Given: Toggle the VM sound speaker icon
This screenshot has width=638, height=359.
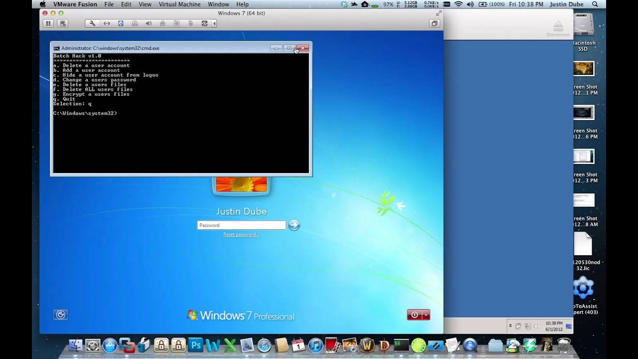Looking at the screenshot, I should (149, 23).
